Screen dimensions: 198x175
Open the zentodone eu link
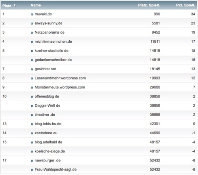(46, 133)
